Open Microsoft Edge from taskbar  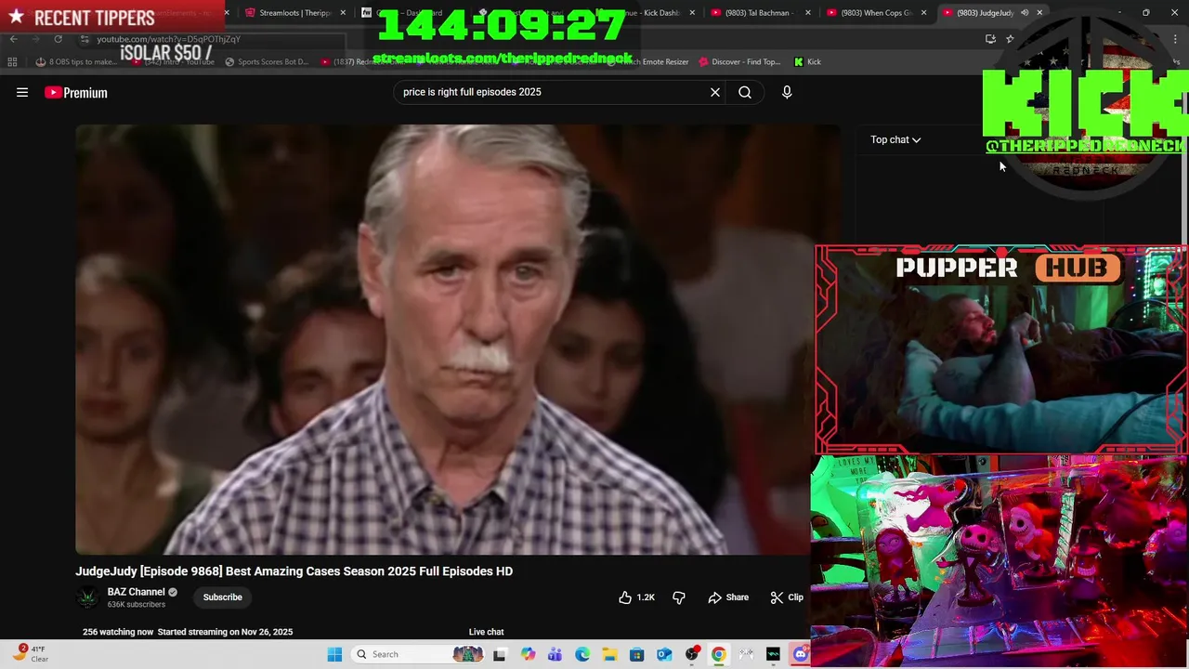tap(581, 654)
